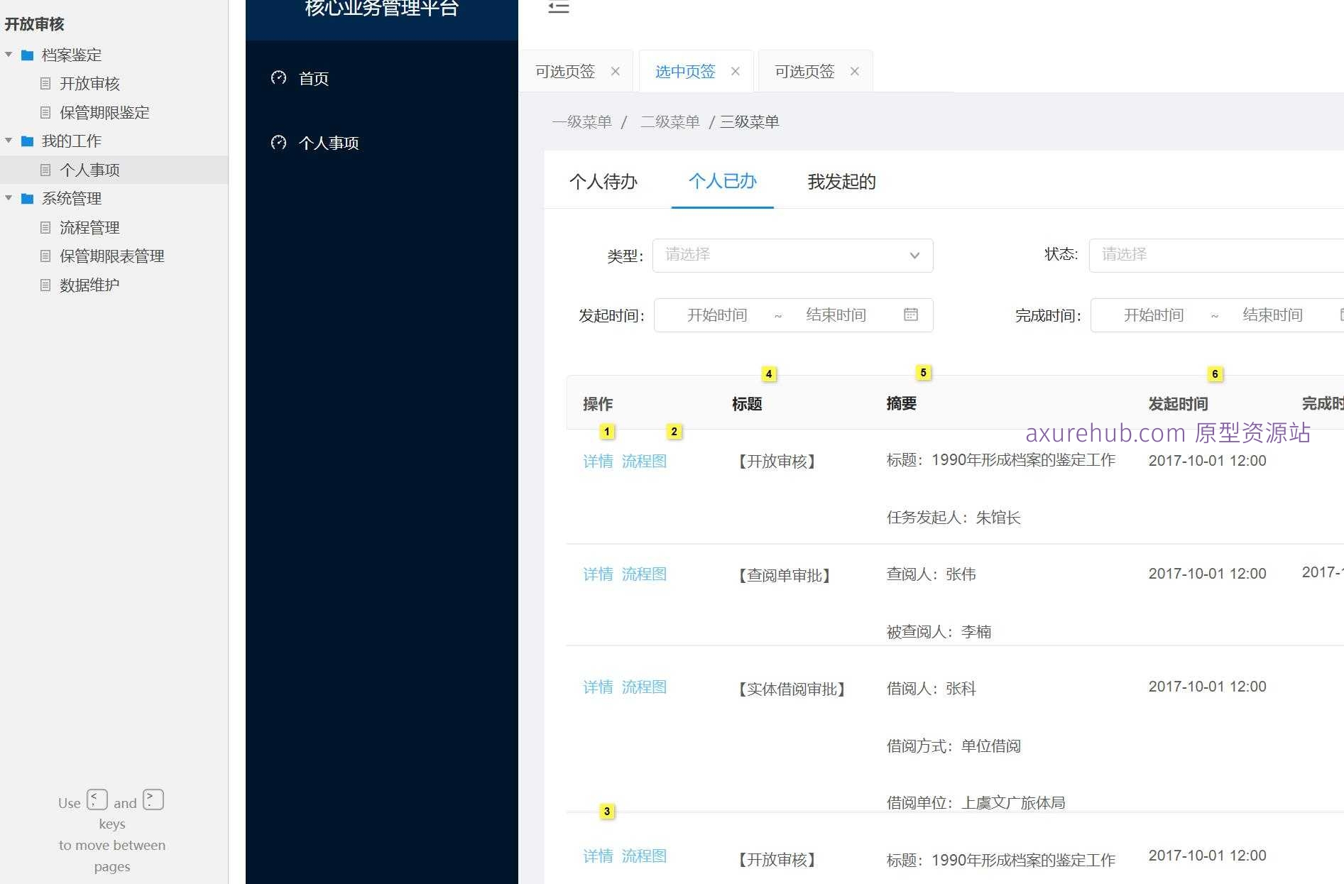Click the folder icon of 档案鉴定
1344x884 pixels.
click(27, 55)
